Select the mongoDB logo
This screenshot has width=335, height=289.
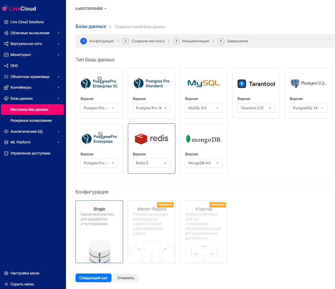[204, 139]
